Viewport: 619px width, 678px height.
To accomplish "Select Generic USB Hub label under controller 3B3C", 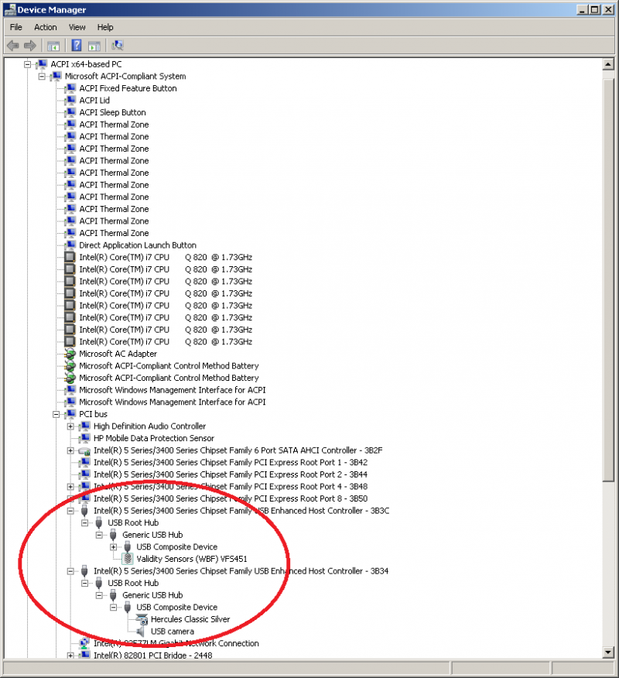I will (x=152, y=535).
